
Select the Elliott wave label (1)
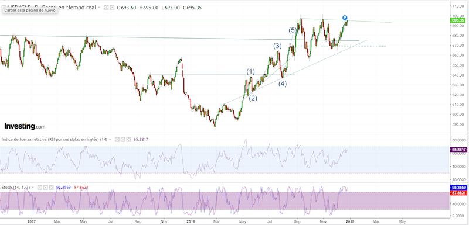251,71
